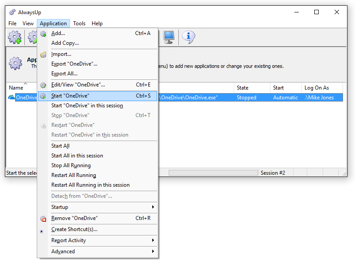Expand the Startup submenu
This screenshot has height=263, width=355.
pos(97,207)
